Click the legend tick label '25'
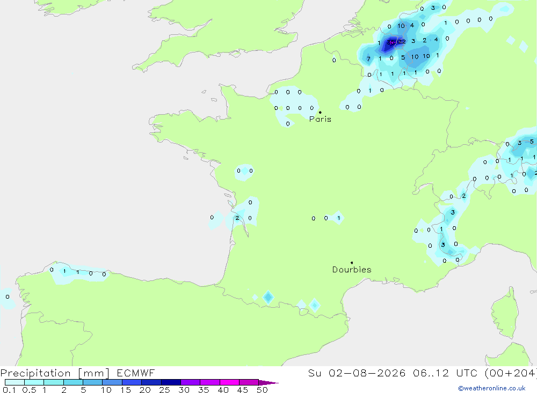The height and width of the screenshot is (393, 537). coord(164,390)
